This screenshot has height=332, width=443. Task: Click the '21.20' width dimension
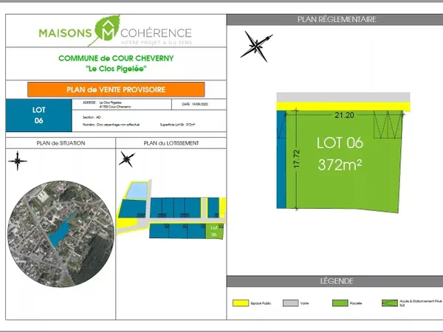pos(344,115)
